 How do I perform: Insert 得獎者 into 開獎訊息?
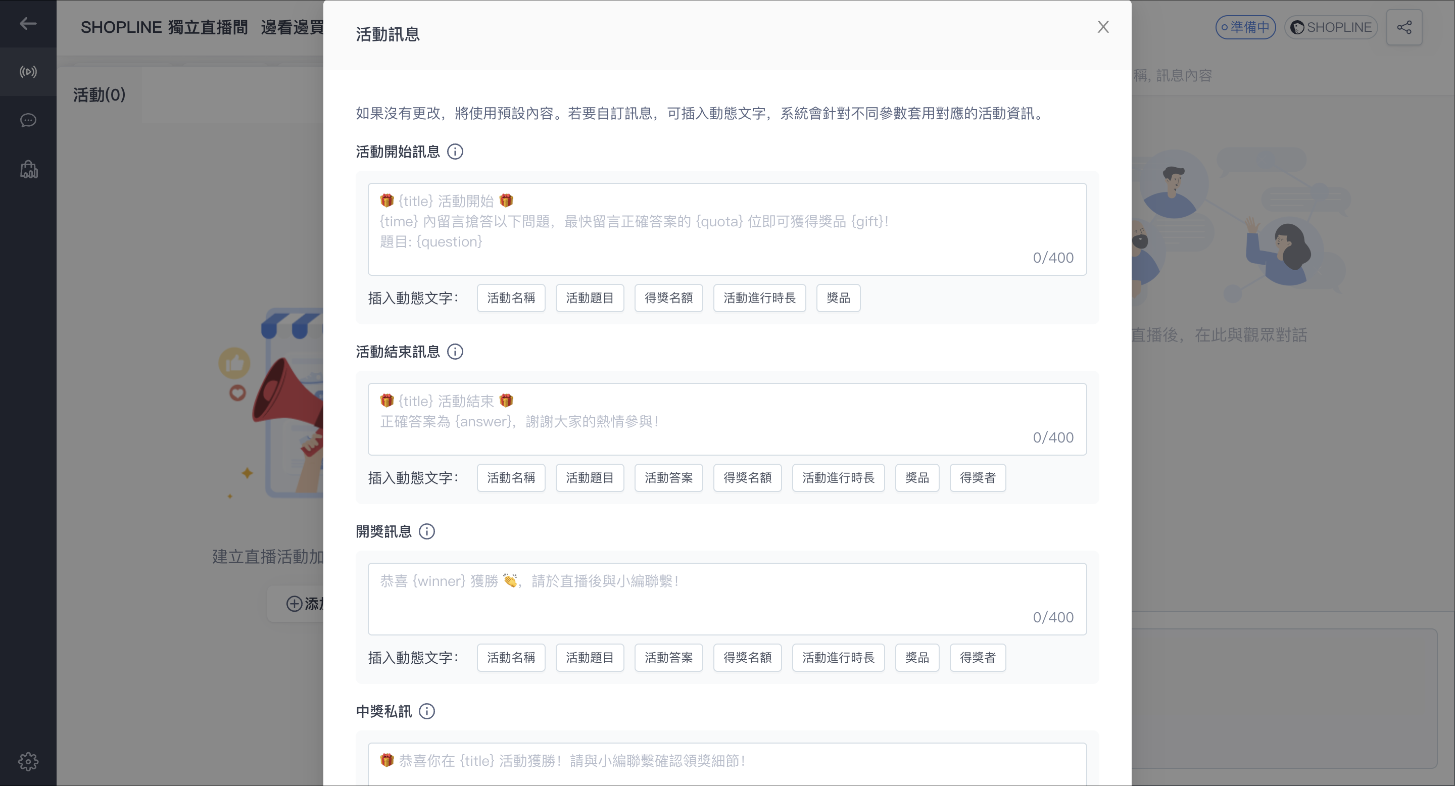click(x=978, y=657)
